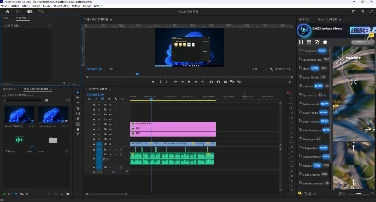Switch project panel to list view

[10, 194]
